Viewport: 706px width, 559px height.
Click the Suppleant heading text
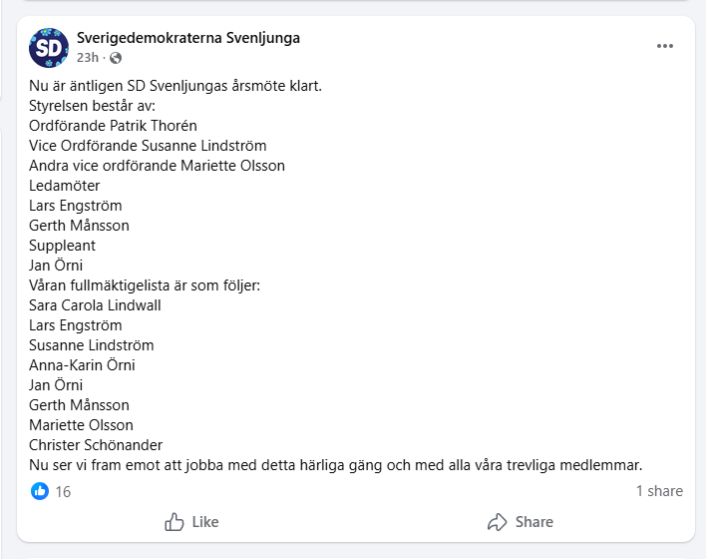(x=62, y=246)
